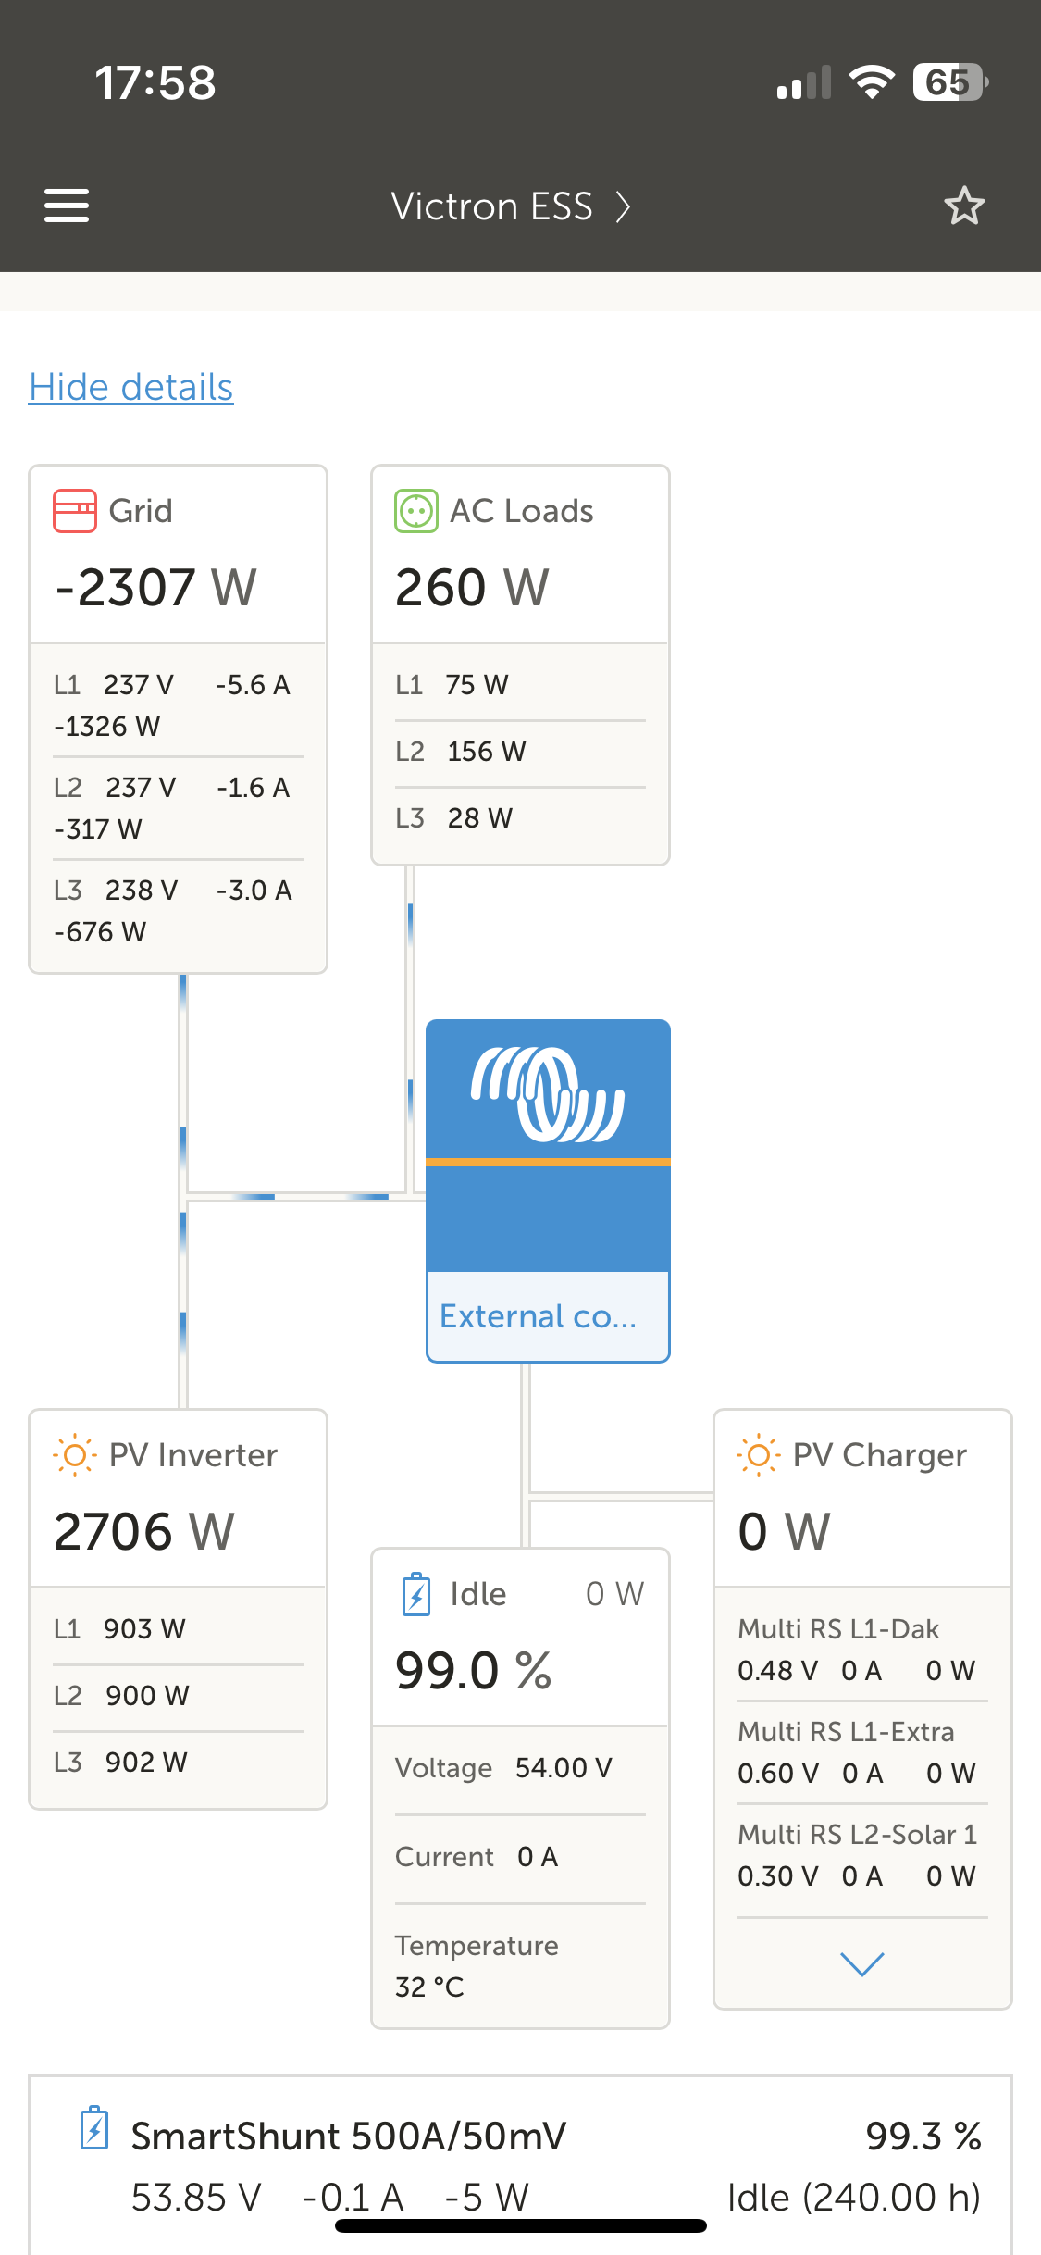Tap the green AC Loads socket icon
This screenshot has height=2255, width=1041.
(x=416, y=511)
